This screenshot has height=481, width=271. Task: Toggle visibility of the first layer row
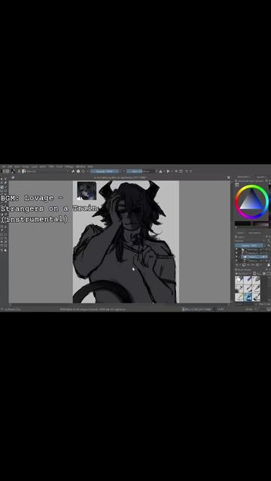[236, 249]
